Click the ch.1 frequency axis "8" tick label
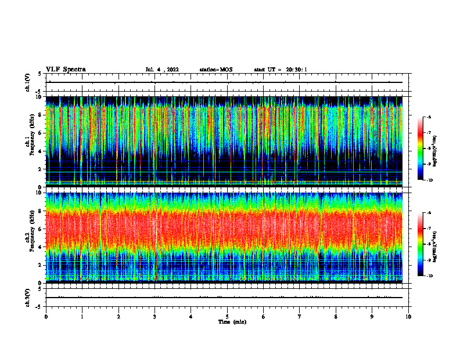This screenshot has height=355, width=460. point(40,115)
